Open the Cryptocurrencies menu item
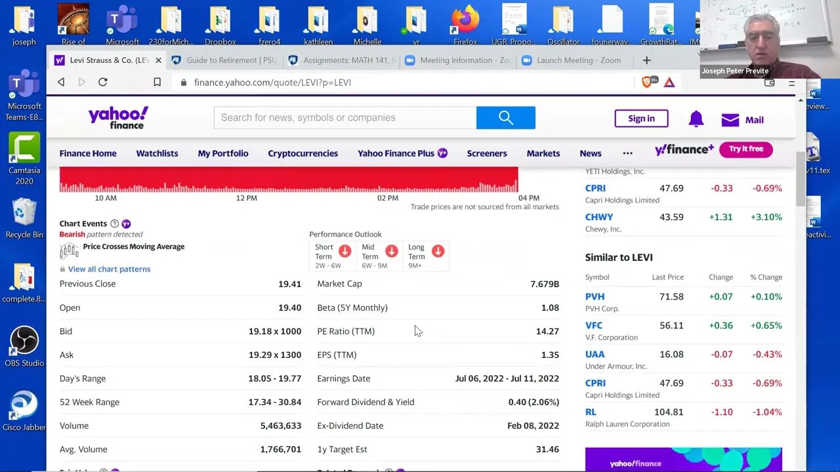 [x=303, y=153]
